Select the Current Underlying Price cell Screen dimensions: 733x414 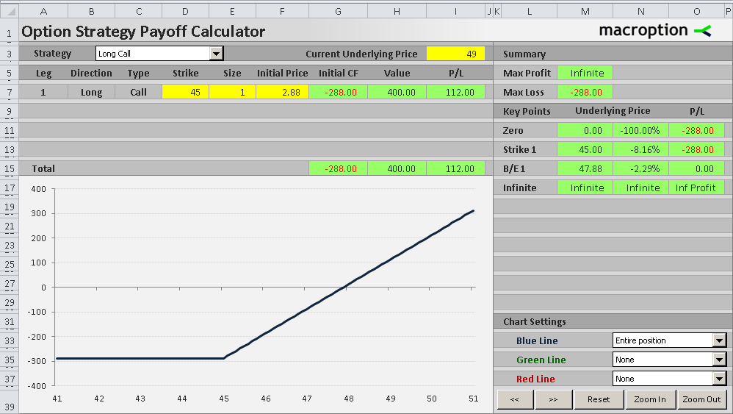(455, 54)
